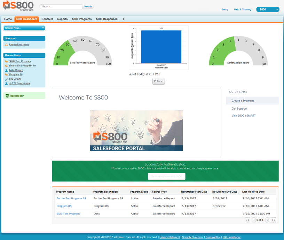Go to previous page of programs table
The width and height of the screenshot is (284, 240).
point(254,220)
